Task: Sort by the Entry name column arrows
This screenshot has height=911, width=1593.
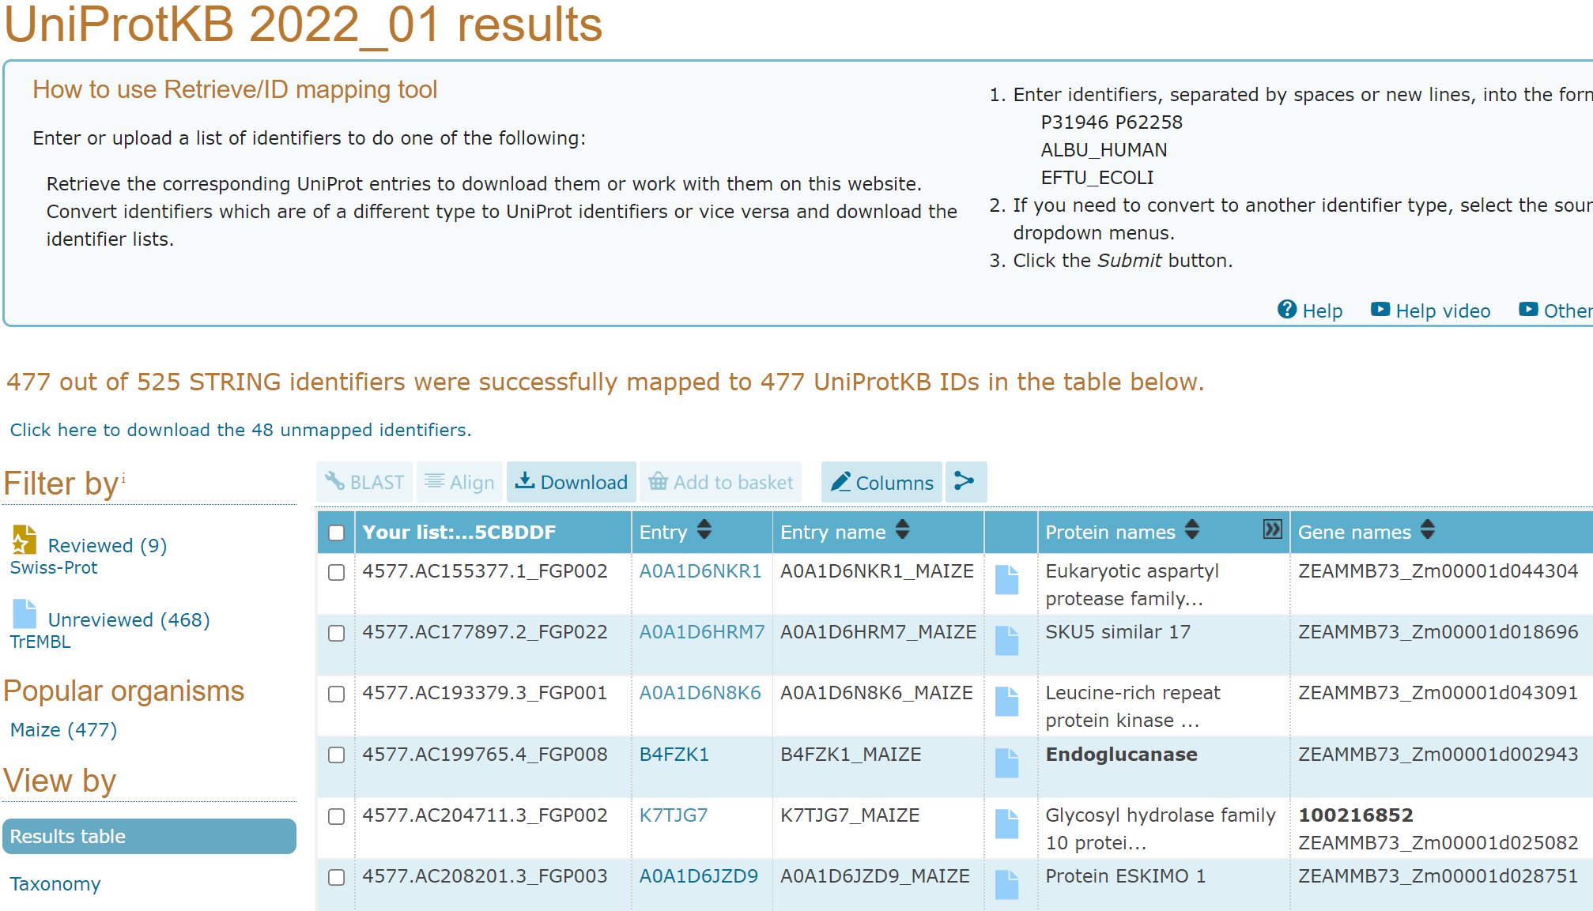Action: (x=902, y=530)
